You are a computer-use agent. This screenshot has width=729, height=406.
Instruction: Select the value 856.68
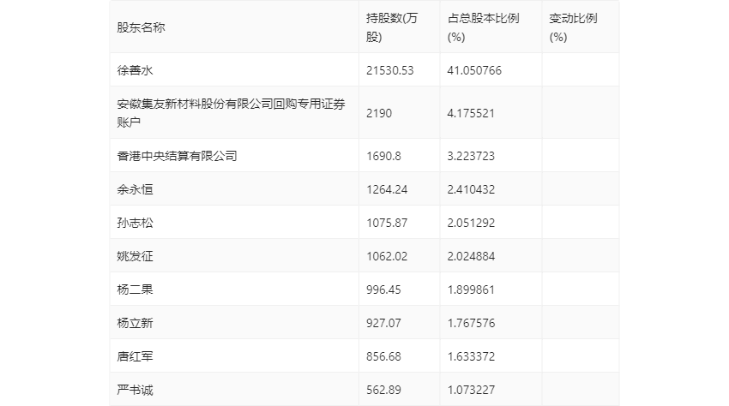[383, 356]
